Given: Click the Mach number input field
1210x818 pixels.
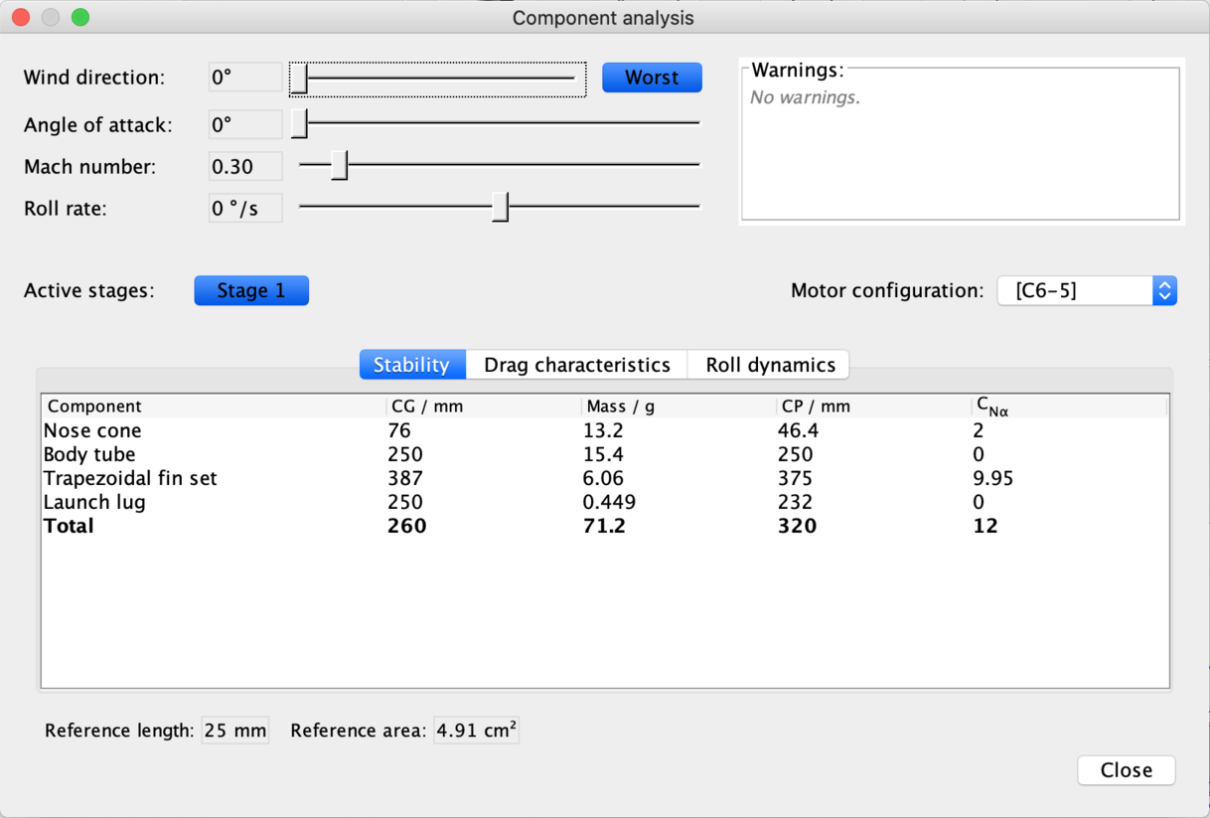Looking at the screenshot, I should (x=245, y=167).
